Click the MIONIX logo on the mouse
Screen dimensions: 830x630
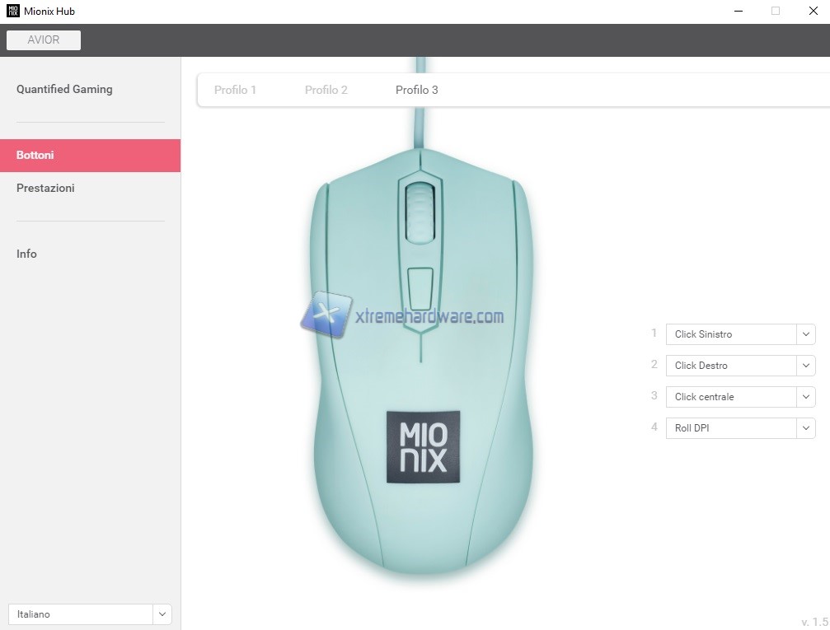(423, 447)
